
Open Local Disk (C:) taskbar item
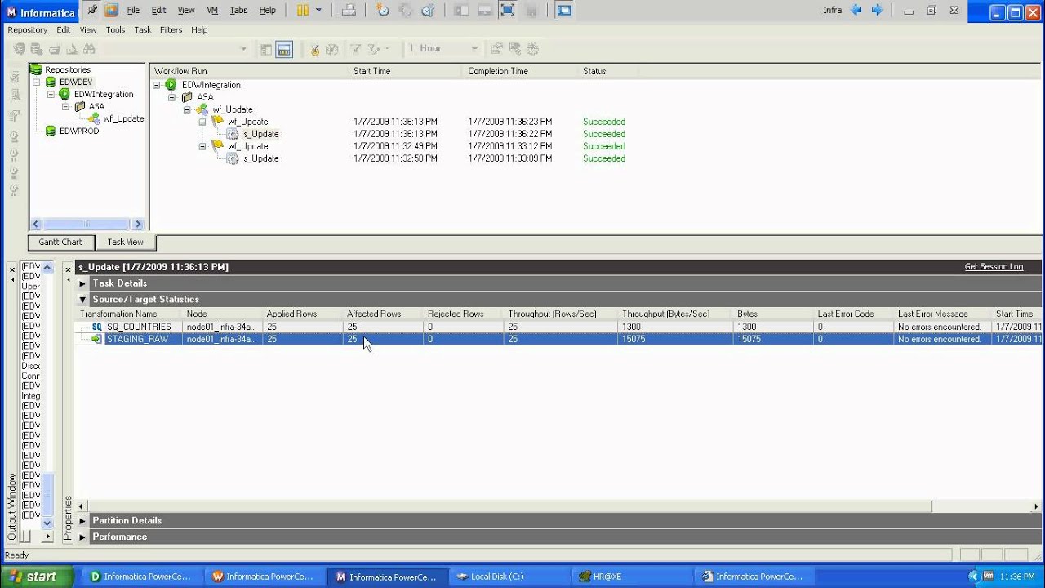click(x=509, y=577)
